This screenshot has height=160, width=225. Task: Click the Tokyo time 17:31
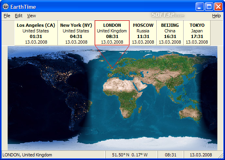197,36
